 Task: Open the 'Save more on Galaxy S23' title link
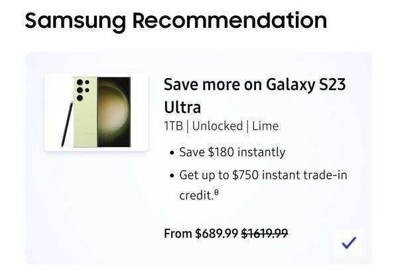pyautogui.click(x=255, y=84)
